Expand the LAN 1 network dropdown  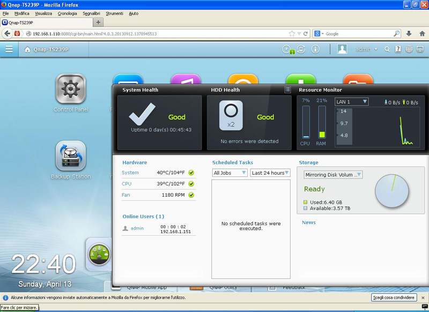click(x=351, y=102)
